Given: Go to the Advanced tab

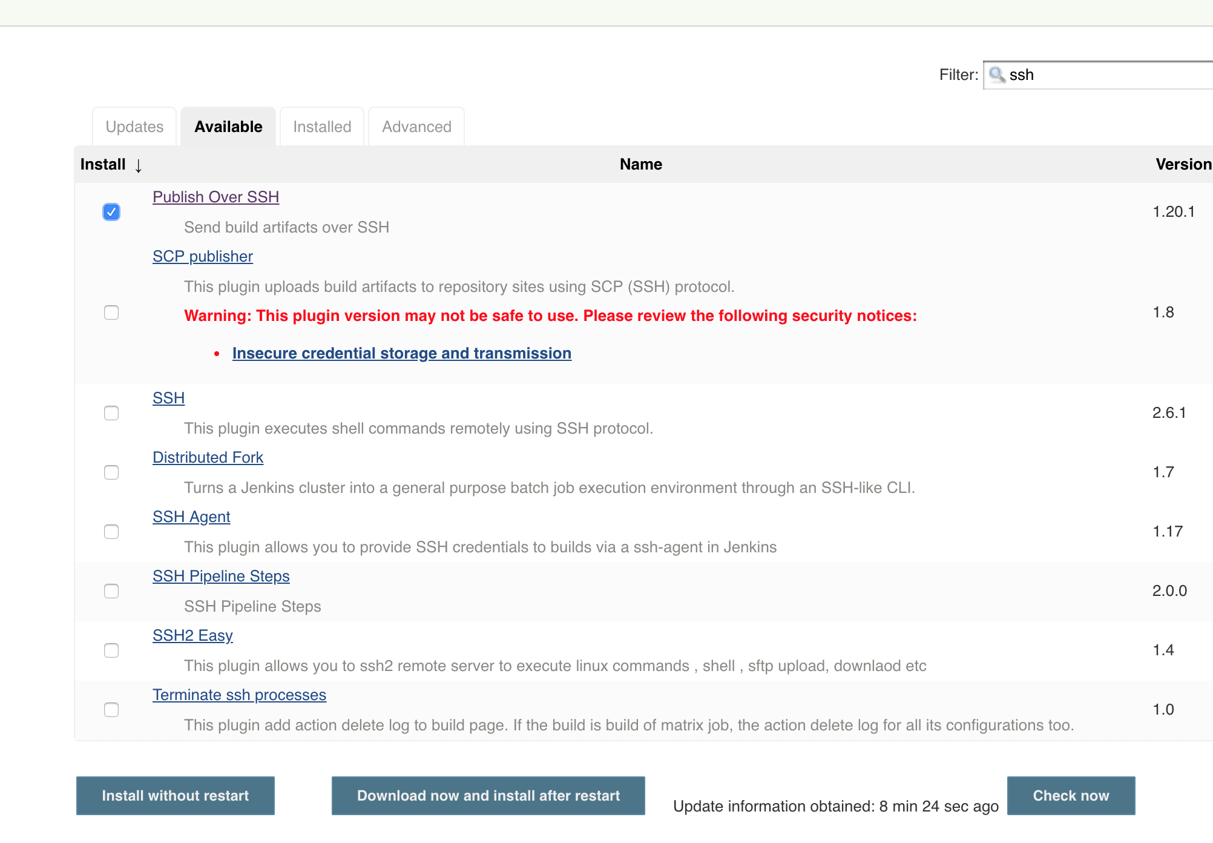Looking at the screenshot, I should pyautogui.click(x=416, y=127).
